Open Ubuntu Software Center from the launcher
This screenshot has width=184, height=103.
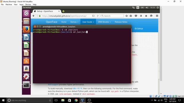26,61
